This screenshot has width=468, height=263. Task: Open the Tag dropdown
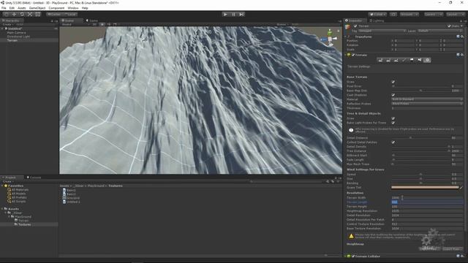coord(382,31)
